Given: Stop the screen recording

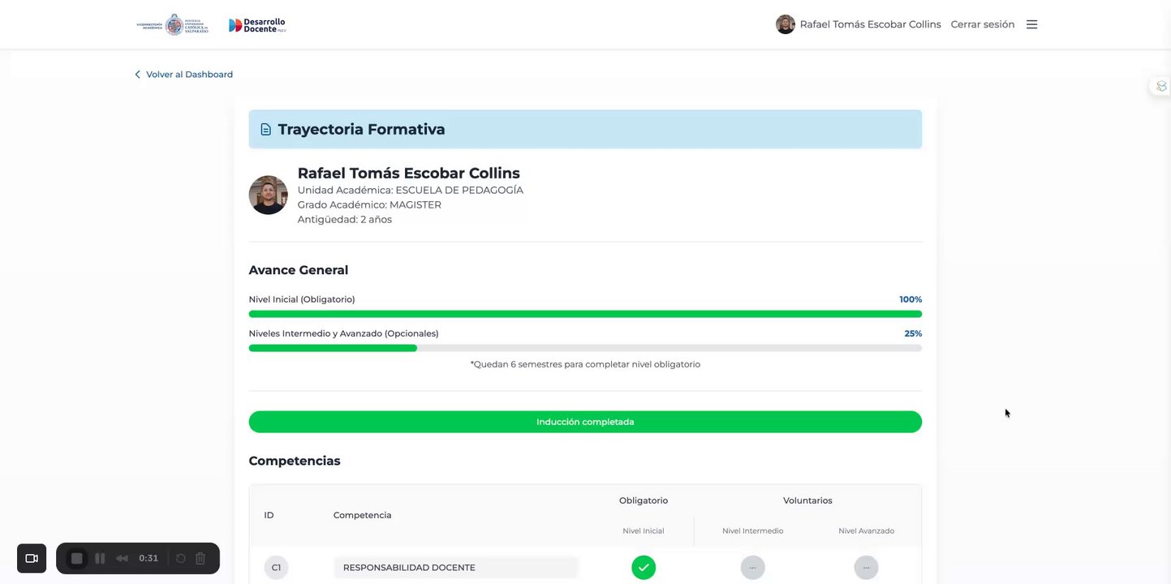Looking at the screenshot, I should (x=76, y=558).
